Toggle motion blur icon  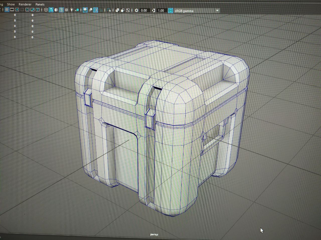tap(91, 10)
